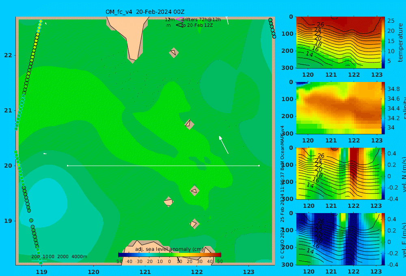The width and height of the screenshot is (406, 276).
Task: Select the island marker near 18.95N 121.95E
Action: [194, 224]
